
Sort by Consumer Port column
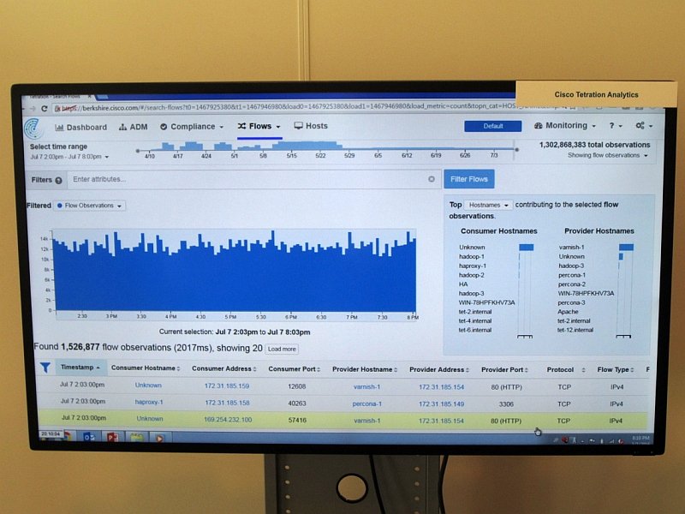tap(294, 369)
